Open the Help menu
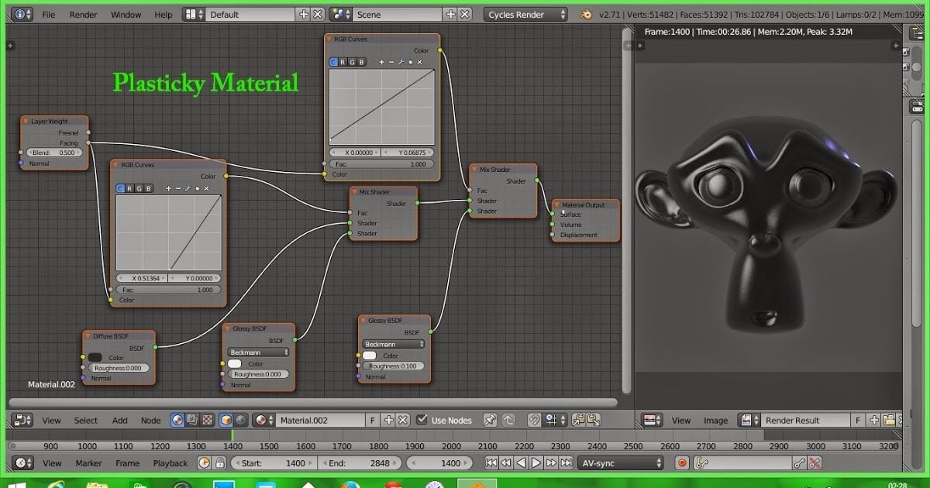The image size is (930, 488). 164,15
